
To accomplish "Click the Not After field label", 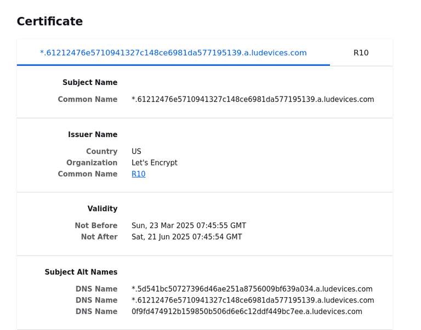I will [x=99, y=237].
